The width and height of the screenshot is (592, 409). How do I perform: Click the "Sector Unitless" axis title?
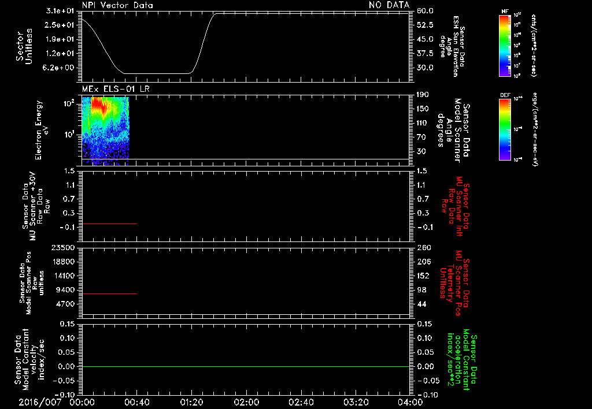tap(24, 46)
